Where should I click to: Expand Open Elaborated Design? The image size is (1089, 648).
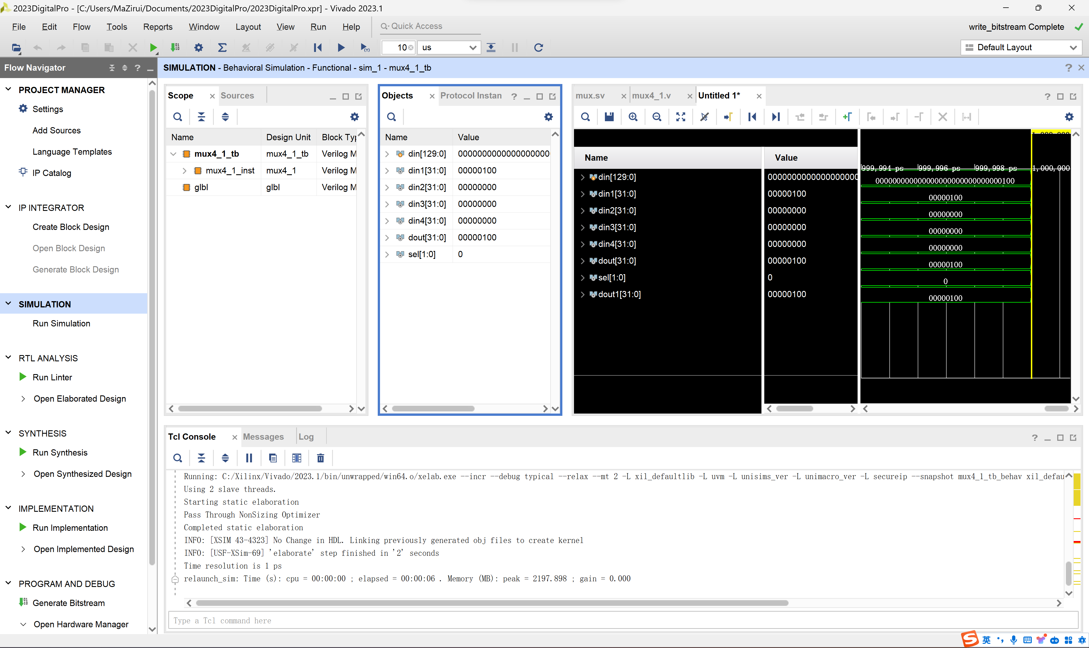23,399
